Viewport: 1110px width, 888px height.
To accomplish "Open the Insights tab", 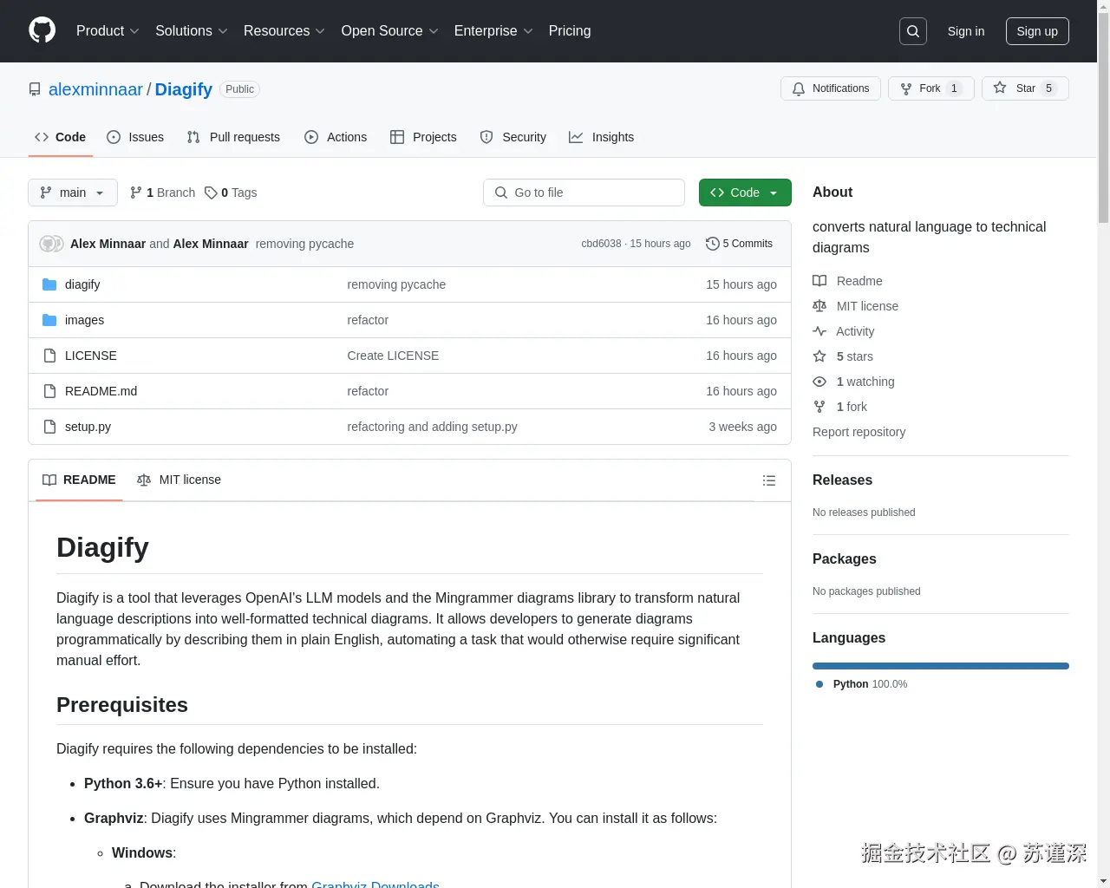I will [602, 137].
